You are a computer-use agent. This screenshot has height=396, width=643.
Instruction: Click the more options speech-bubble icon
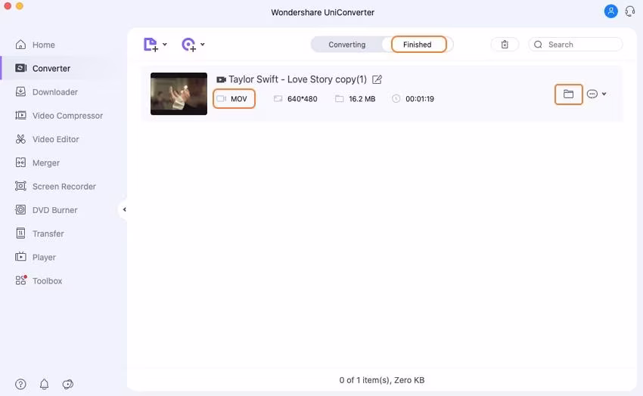[x=592, y=94]
